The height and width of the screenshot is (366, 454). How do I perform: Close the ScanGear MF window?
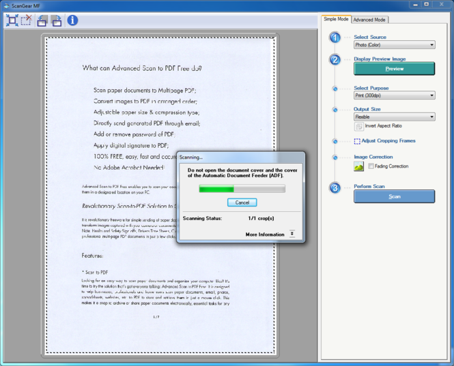(441, 4)
